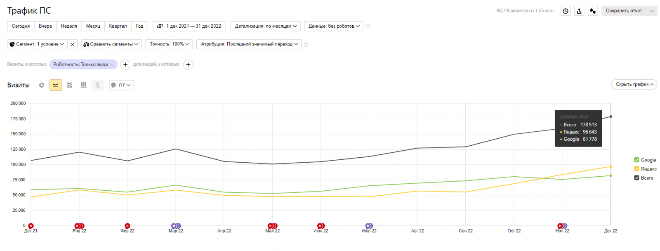Viewport: 660px width, 251px height.
Task: Open the Детализация: по месяцам dropdown
Action: pos(266,26)
